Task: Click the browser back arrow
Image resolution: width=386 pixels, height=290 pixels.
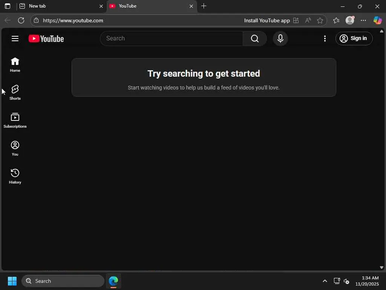Action: click(x=8, y=20)
